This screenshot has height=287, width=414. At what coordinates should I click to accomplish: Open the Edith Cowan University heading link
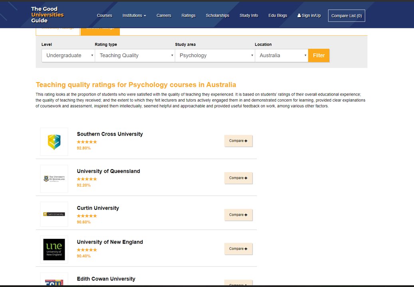click(106, 279)
